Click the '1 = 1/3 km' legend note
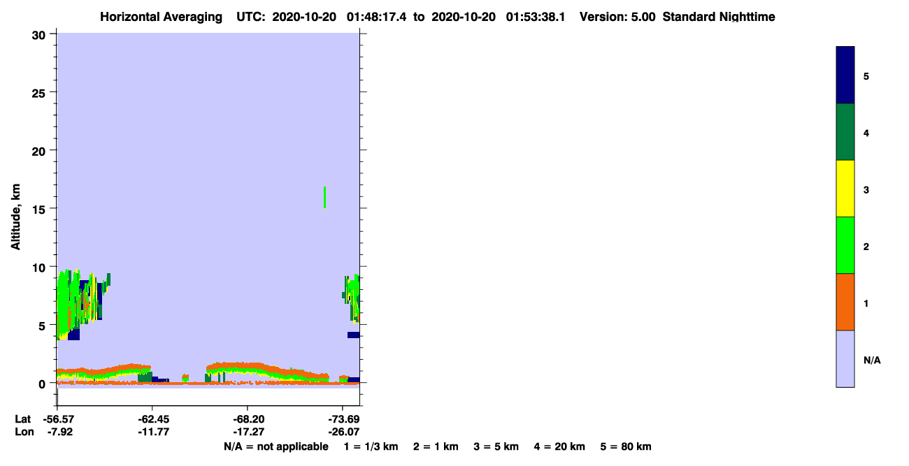 point(371,446)
